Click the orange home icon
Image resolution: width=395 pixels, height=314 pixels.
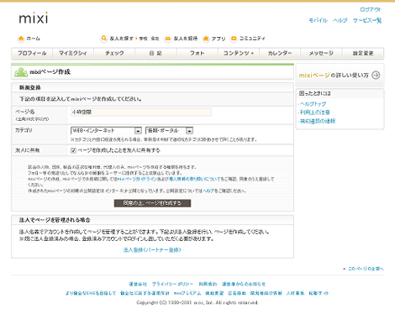click(21, 39)
